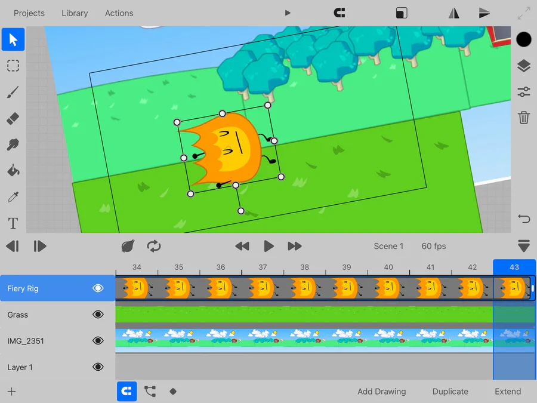
Task: Activate the Eraser tool
Action: click(13, 118)
